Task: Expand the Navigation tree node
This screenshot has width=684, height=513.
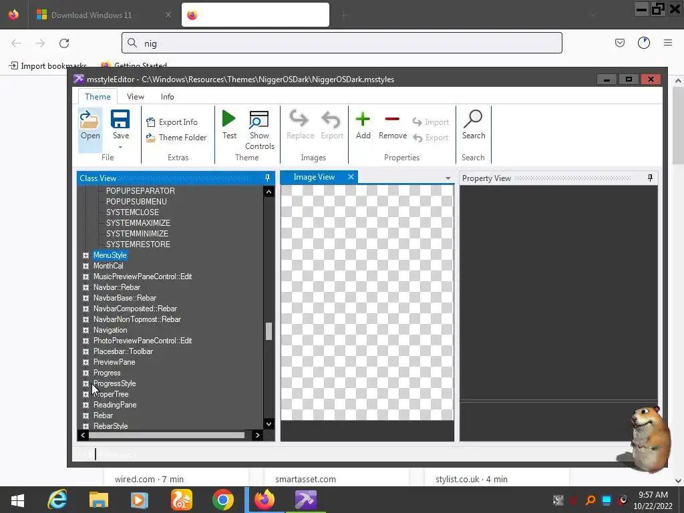Action: (x=85, y=330)
